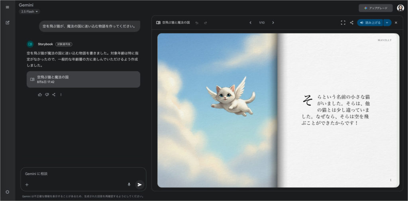This screenshot has height=201, width=408.
Task: Open the 空飛ぶ猫と魔法の国 storybook card
Action: (x=83, y=79)
